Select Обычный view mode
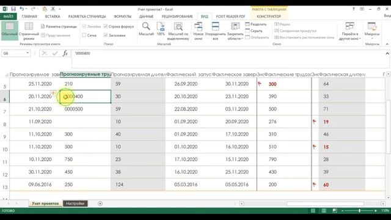Screen dimensions: 391x220 pyautogui.click(x=10, y=31)
